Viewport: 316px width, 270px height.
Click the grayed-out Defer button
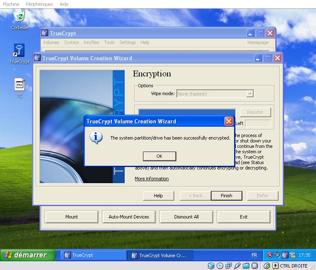click(x=263, y=196)
